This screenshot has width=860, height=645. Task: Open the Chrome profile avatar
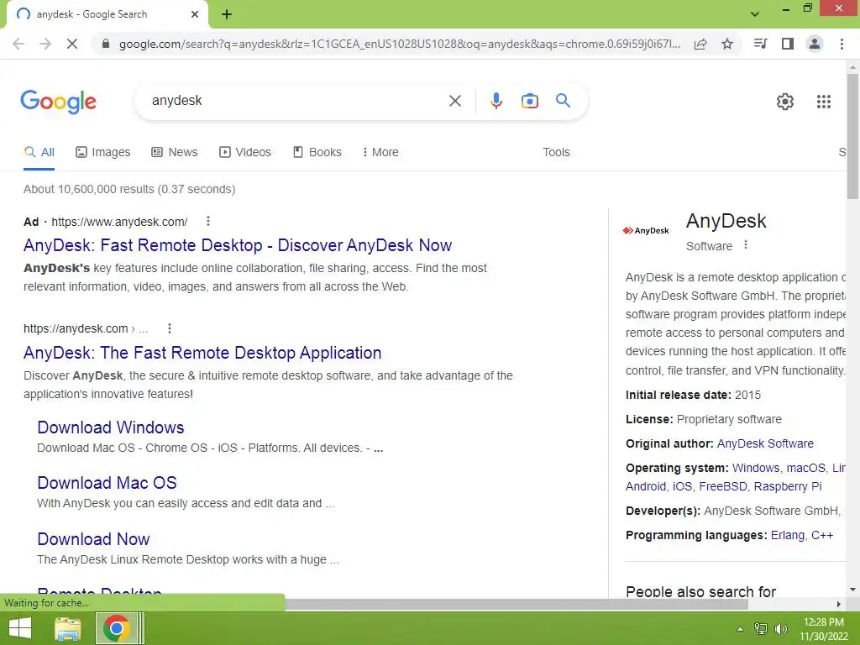point(815,44)
